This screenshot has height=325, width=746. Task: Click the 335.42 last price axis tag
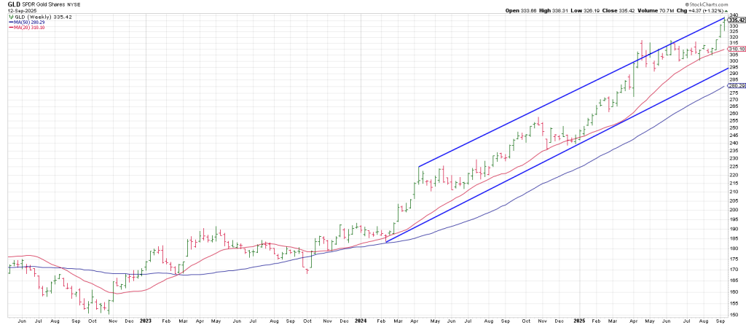coord(736,20)
